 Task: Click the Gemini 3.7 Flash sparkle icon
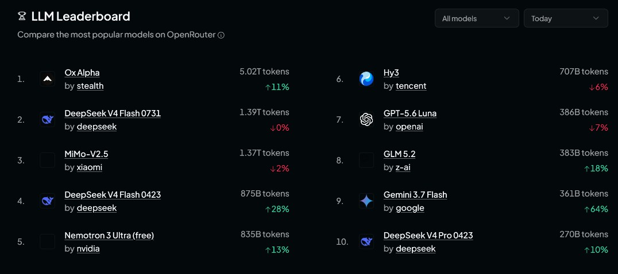pyautogui.click(x=366, y=201)
